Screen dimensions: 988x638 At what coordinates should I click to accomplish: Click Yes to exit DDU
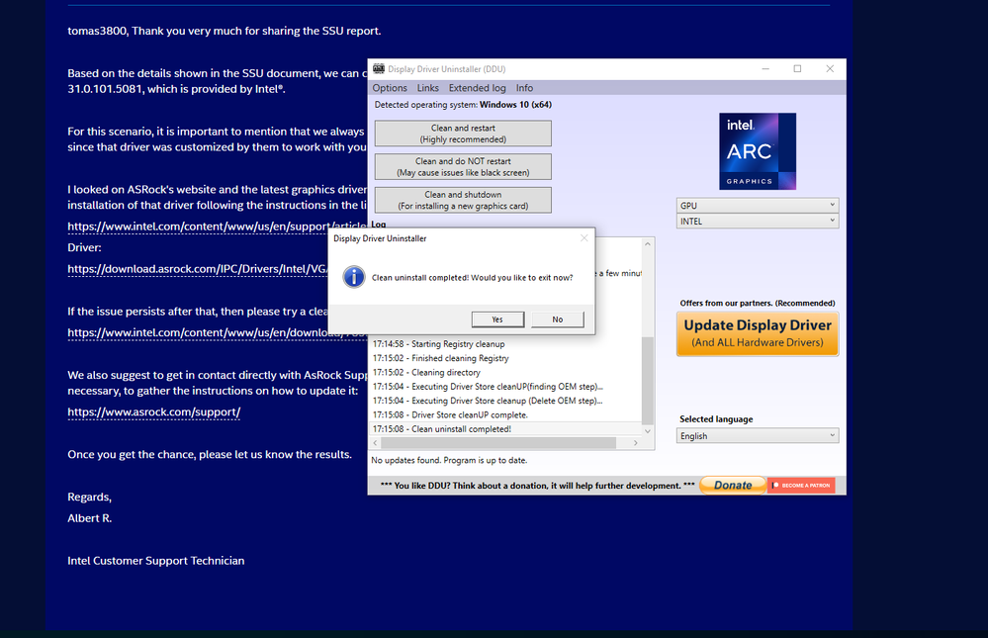(497, 319)
